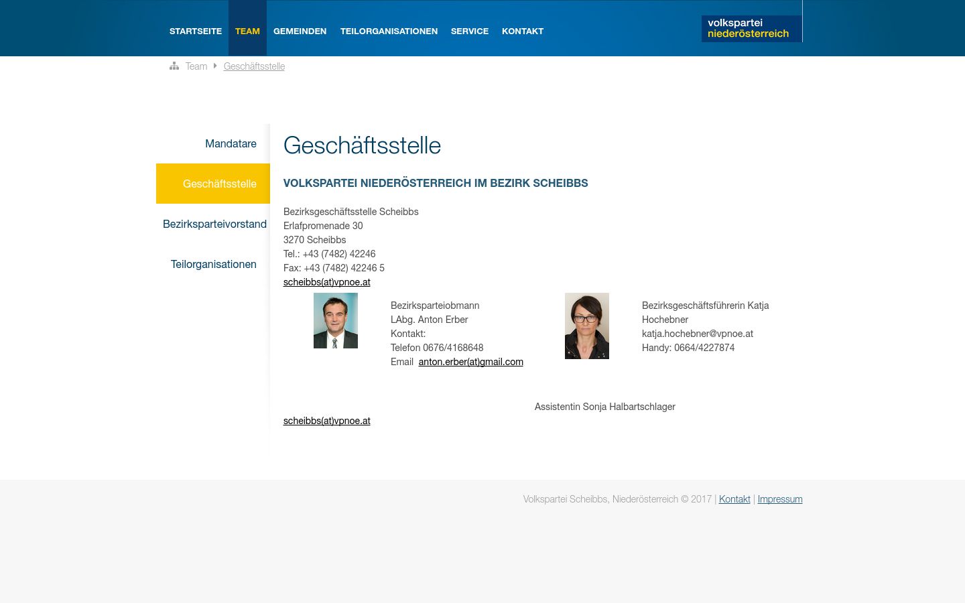Open the Kontakt link in the footer
The image size is (965, 603).
(x=734, y=499)
